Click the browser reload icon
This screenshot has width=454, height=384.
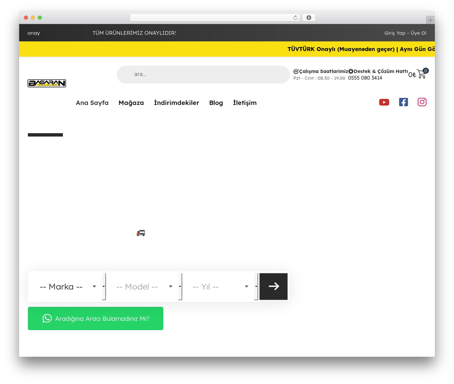coord(295,18)
